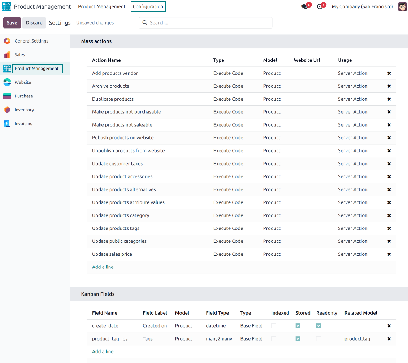
Task: Open the Inventory settings icon in sidebar
Action: pyautogui.click(x=7, y=110)
